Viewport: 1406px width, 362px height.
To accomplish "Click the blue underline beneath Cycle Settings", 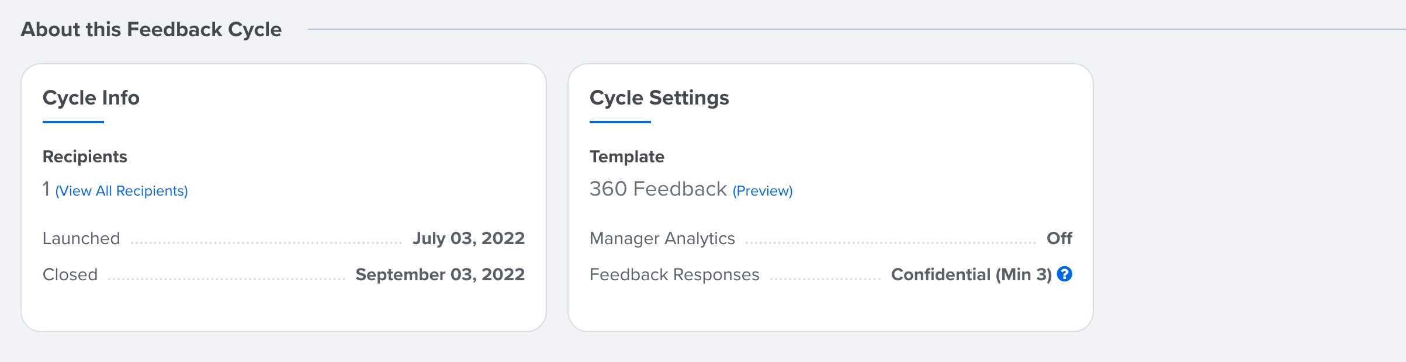I will point(620,122).
